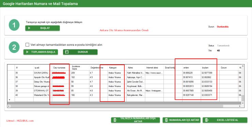The width and height of the screenshot is (252, 127).
Task: Click the Küçükesat address cell
Action: coord(136,86)
